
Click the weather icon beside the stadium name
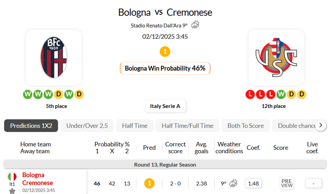click(x=195, y=25)
